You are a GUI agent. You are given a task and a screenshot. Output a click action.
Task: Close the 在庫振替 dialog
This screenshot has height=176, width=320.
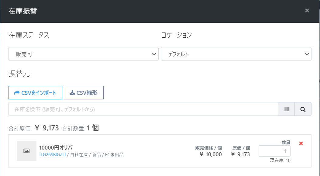pos(307,11)
